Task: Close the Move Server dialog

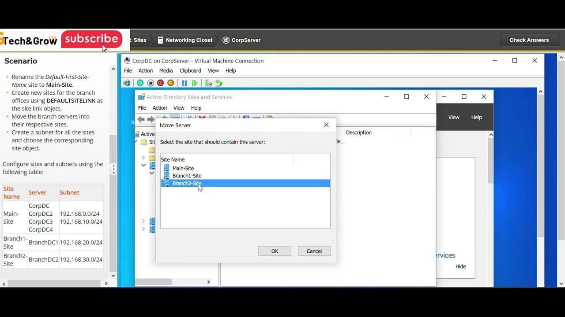Action: 326,125
